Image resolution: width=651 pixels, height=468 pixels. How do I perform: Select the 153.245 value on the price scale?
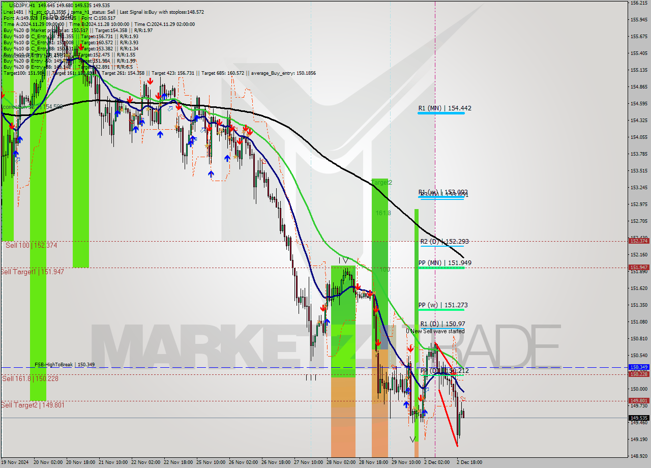coord(638,187)
